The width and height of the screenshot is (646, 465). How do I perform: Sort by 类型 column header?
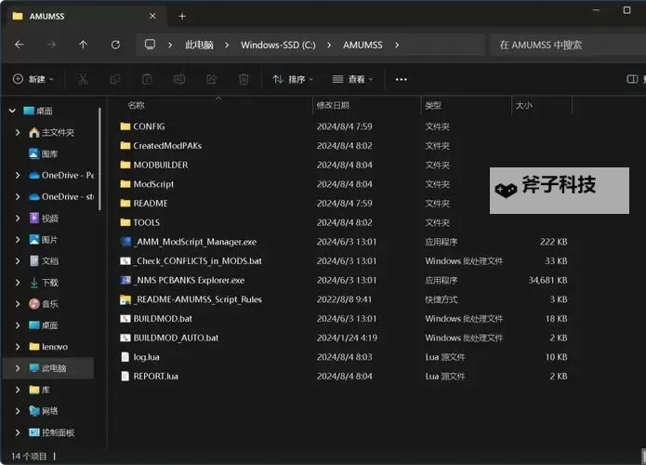(x=433, y=105)
